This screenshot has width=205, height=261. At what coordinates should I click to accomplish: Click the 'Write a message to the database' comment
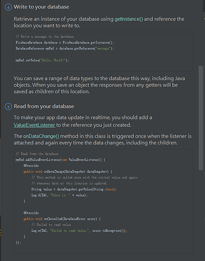tap(45, 37)
